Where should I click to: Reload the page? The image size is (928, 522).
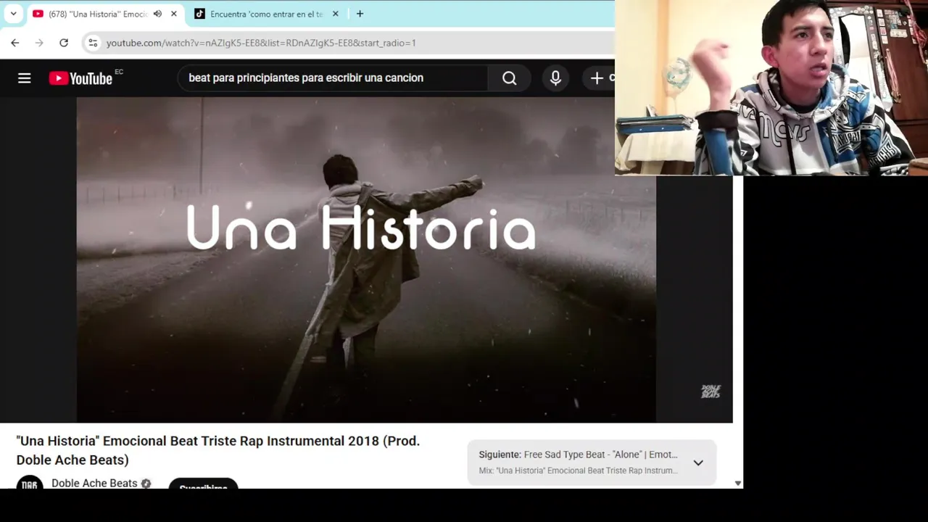click(64, 43)
